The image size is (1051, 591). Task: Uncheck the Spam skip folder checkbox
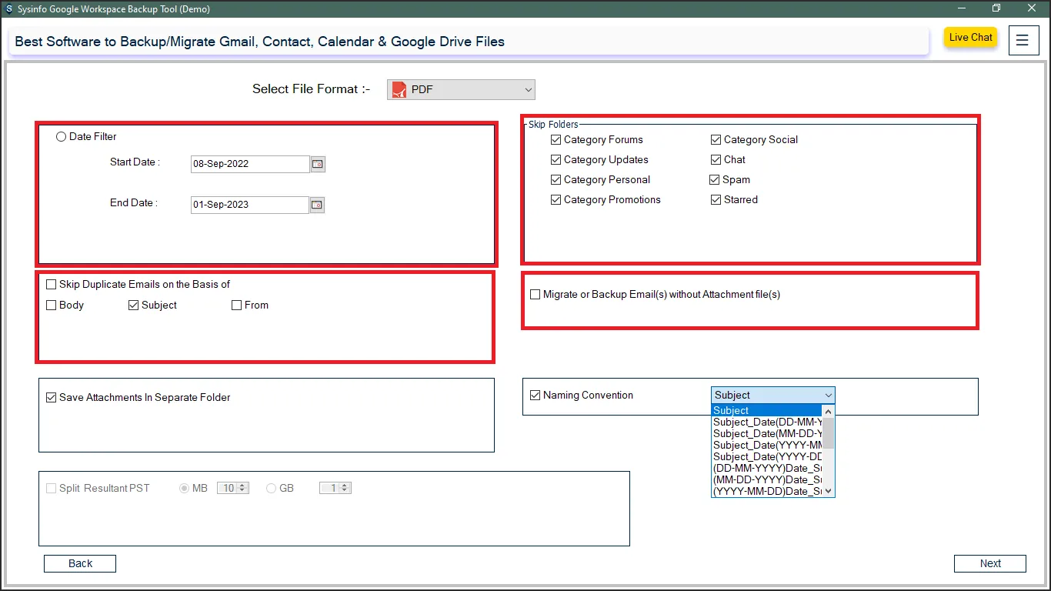716,180
